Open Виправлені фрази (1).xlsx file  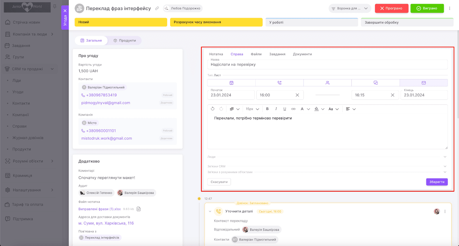[100, 209]
